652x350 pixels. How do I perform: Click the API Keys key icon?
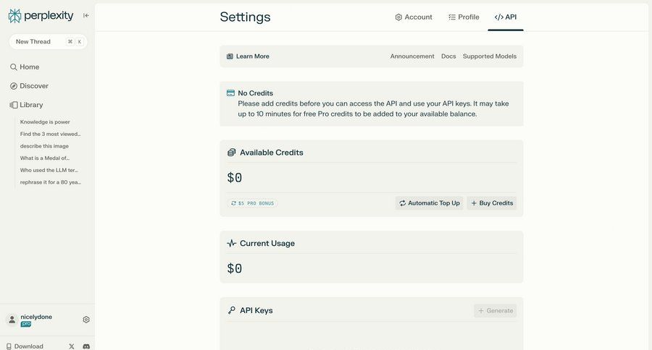click(232, 310)
